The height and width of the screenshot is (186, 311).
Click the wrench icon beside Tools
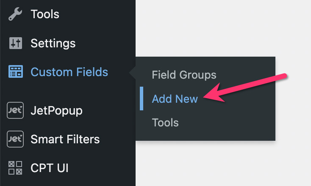[15, 14]
